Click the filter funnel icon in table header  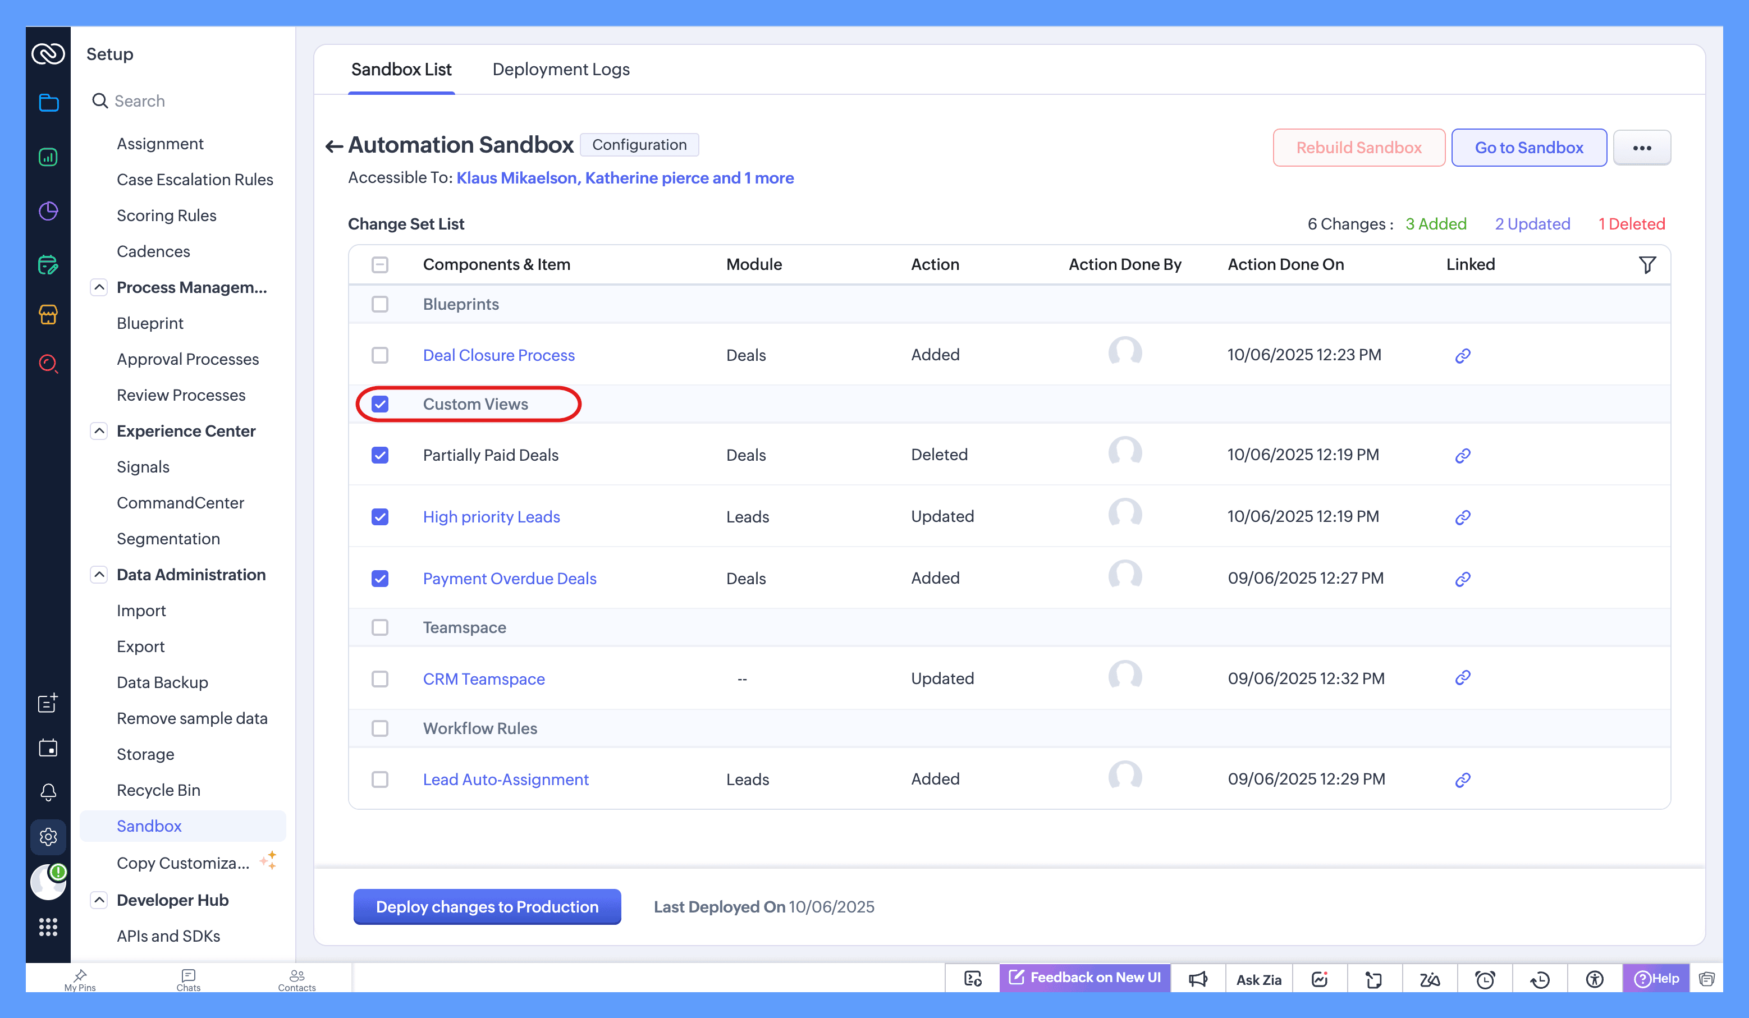tap(1646, 264)
